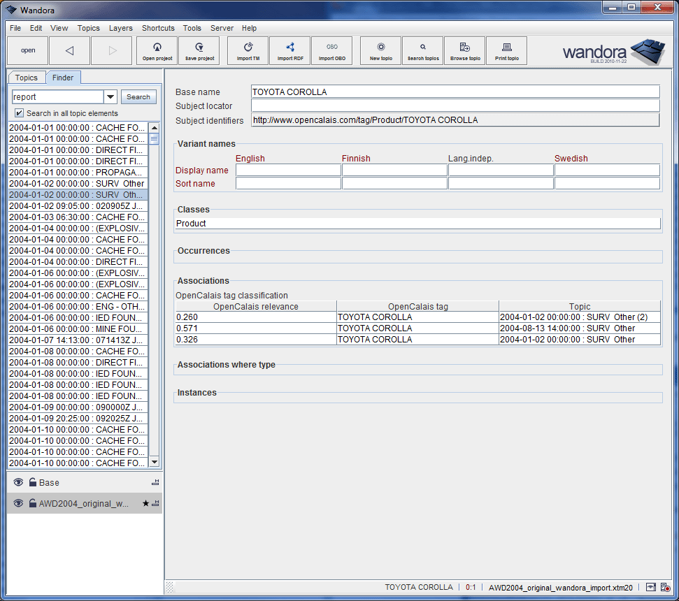Open the Tools menu

point(192,28)
